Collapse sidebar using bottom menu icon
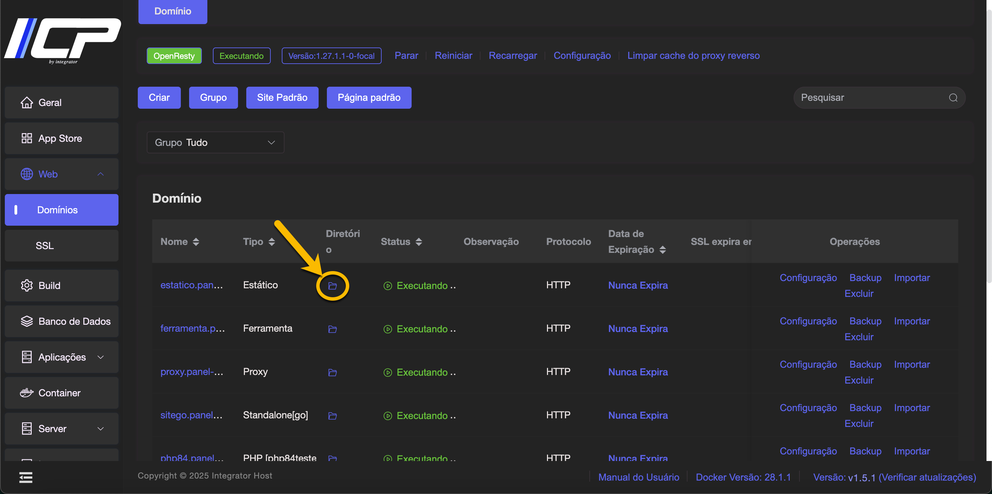Image resolution: width=992 pixels, height=494 pixels. pyautogui.click(x=26, y=477)
